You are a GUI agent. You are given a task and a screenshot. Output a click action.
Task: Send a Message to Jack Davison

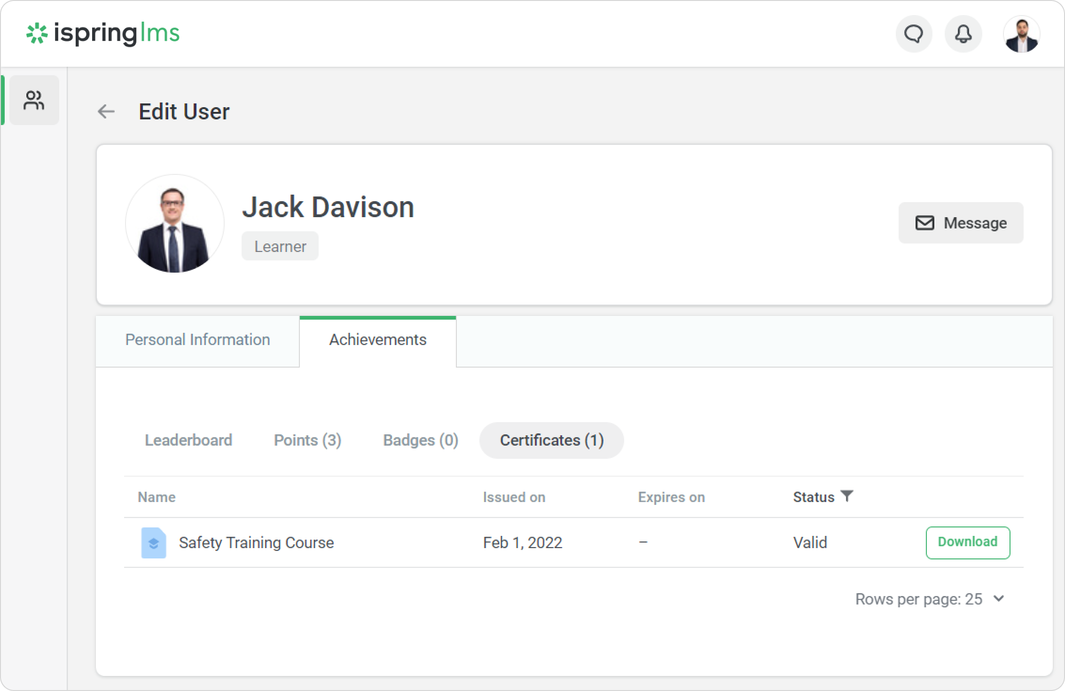click(961, 223)
